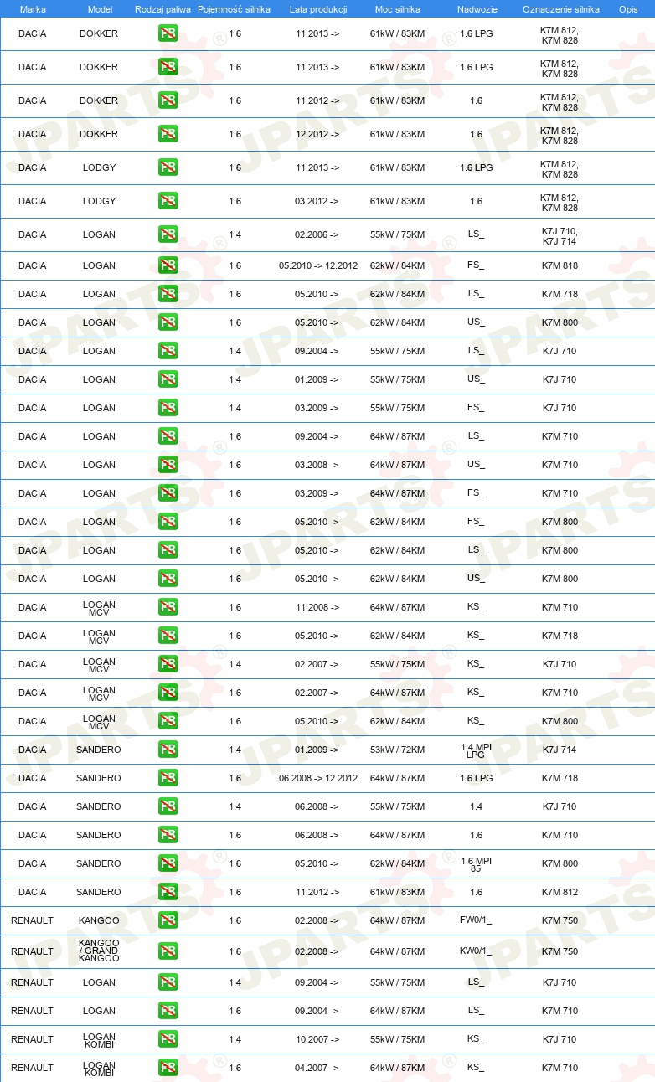Click fuel icon in Logan MCV 11.2008 row
The image size is (655, 1082).
tap(168, 607)
